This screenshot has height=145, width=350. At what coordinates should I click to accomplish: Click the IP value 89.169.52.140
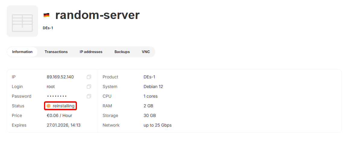[60, 77]
